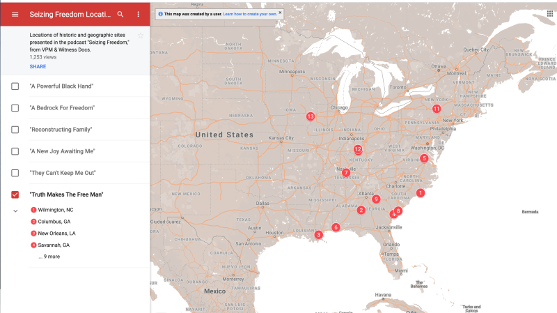Click the Savannah, GA list marker icon
The image size is (557, 313).
[x=33, y=245]
